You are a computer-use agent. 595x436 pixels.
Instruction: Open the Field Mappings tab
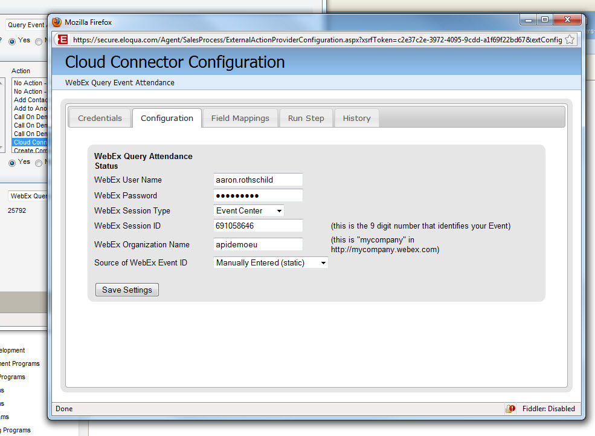[x=240, y=118]
